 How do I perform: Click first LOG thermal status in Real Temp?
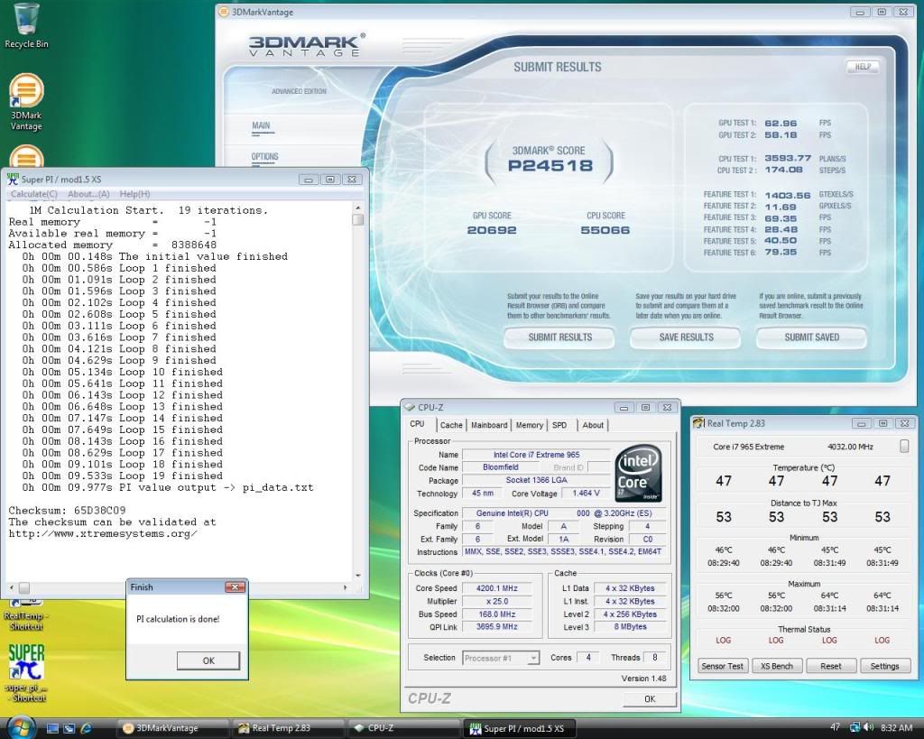(x=723, y=640)
